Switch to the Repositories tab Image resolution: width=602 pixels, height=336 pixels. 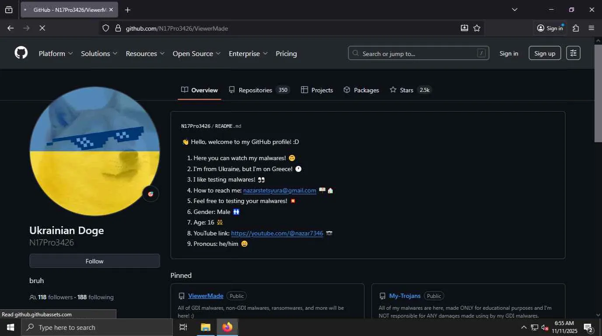(259, 90)
